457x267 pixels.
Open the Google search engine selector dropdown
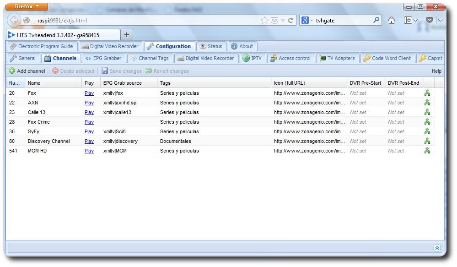[307, 21]
